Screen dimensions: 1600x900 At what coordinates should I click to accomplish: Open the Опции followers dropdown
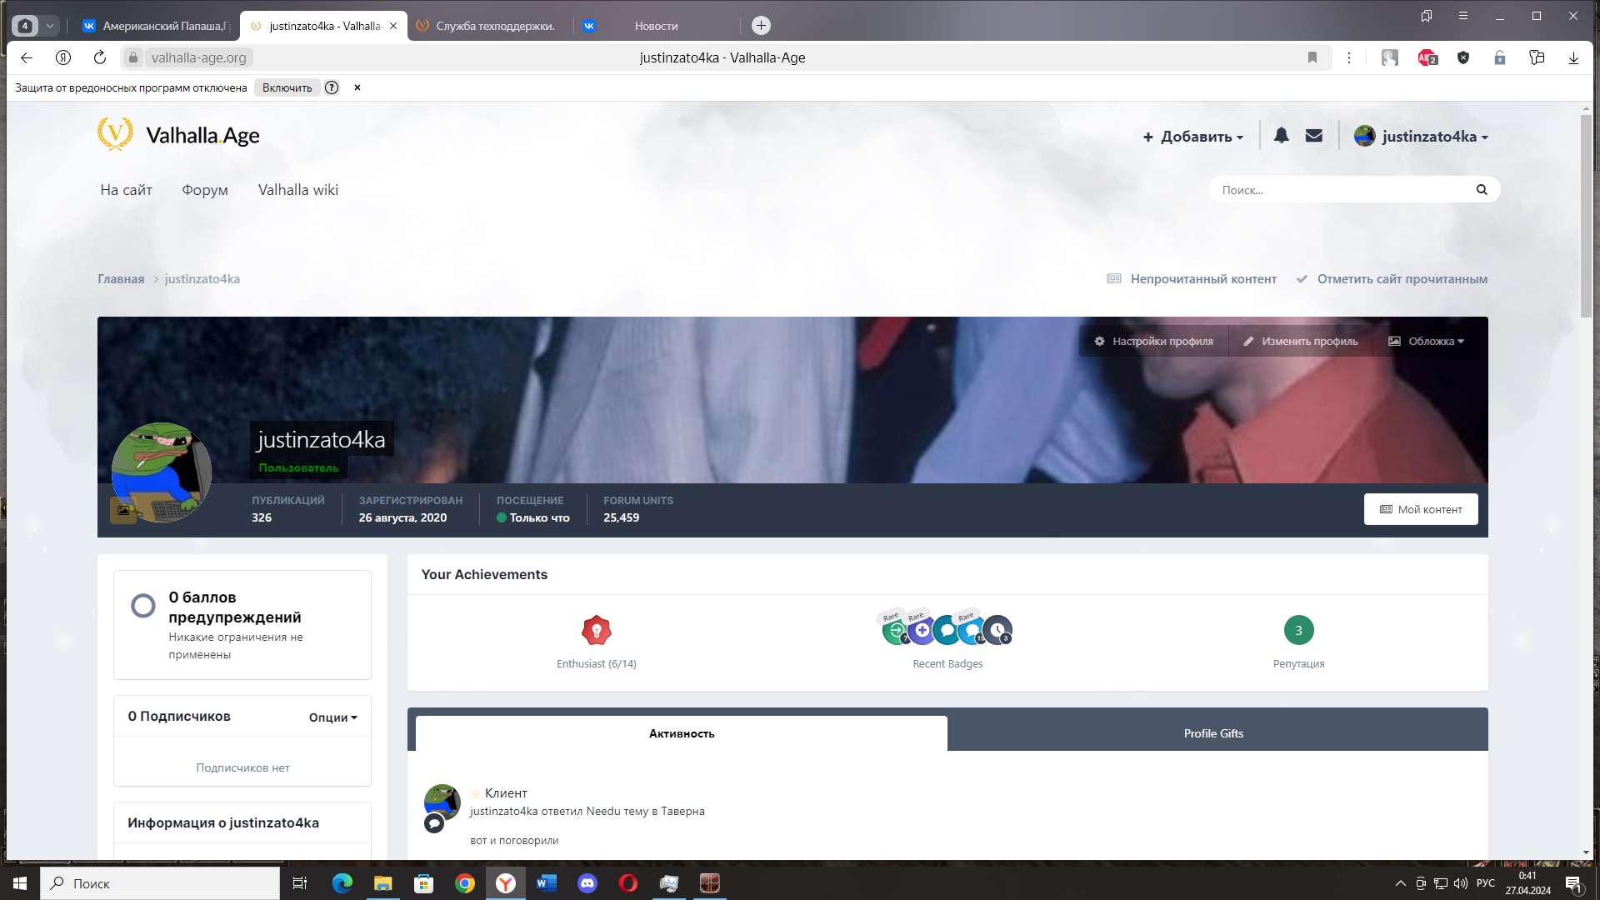tap(332, 717)
